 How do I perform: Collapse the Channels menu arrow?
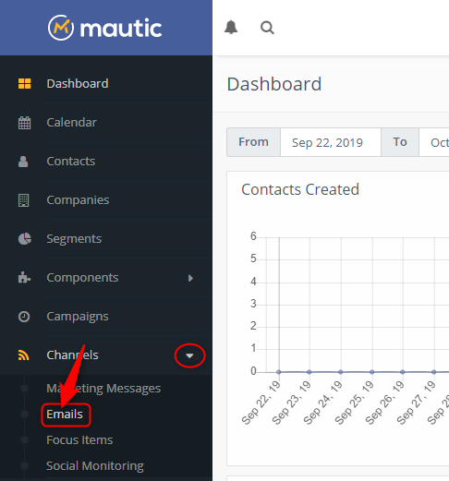point(189,355)
